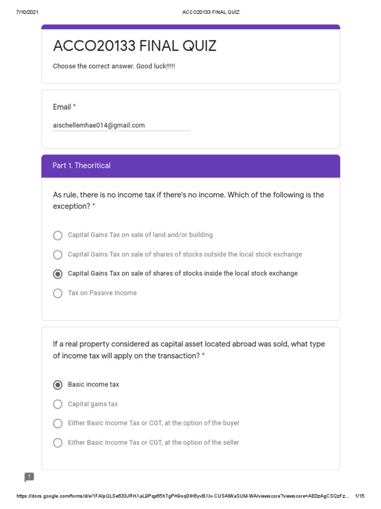Select Capital Gains Tax on land and/or building
381x509 pixels.
(58, 235)
